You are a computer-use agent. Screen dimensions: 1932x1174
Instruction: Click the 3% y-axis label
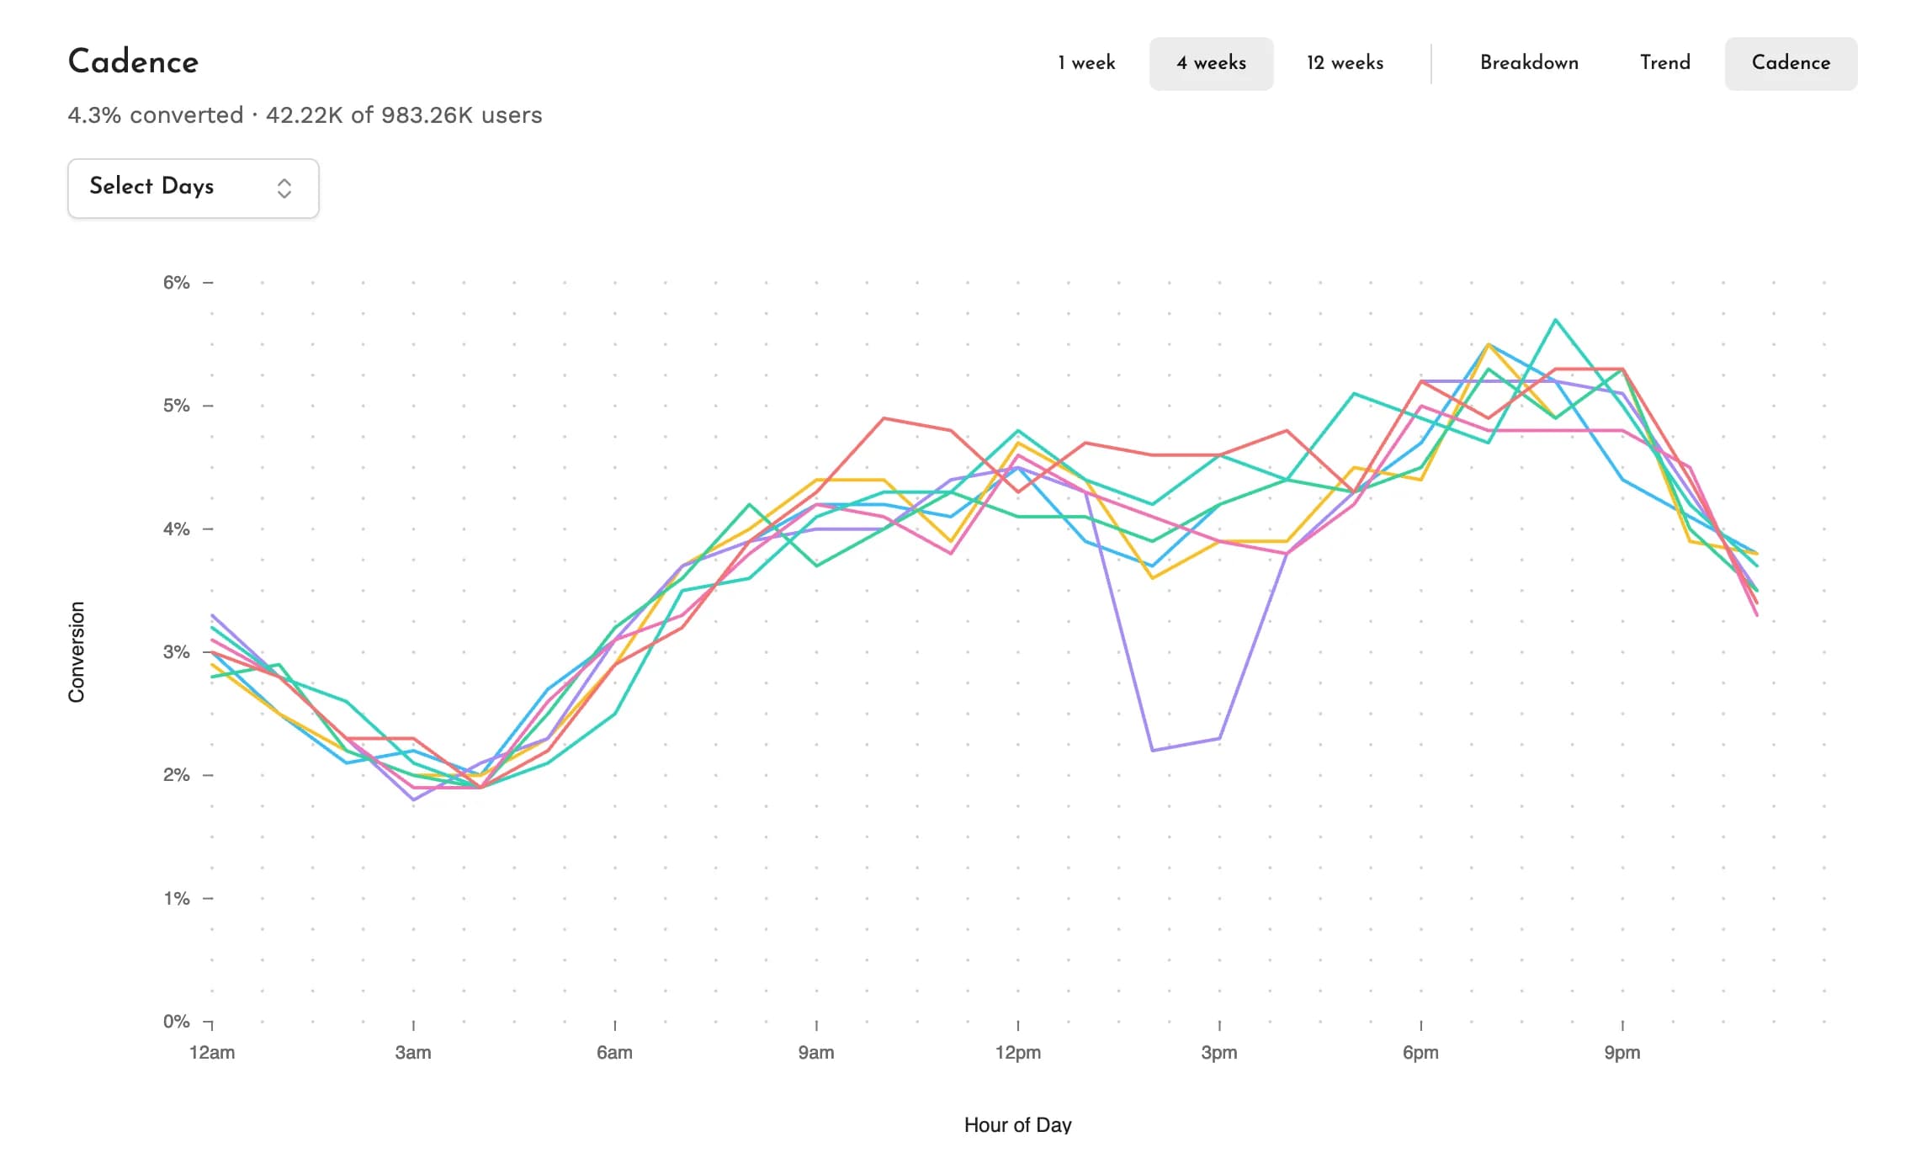tap(177, 652)
